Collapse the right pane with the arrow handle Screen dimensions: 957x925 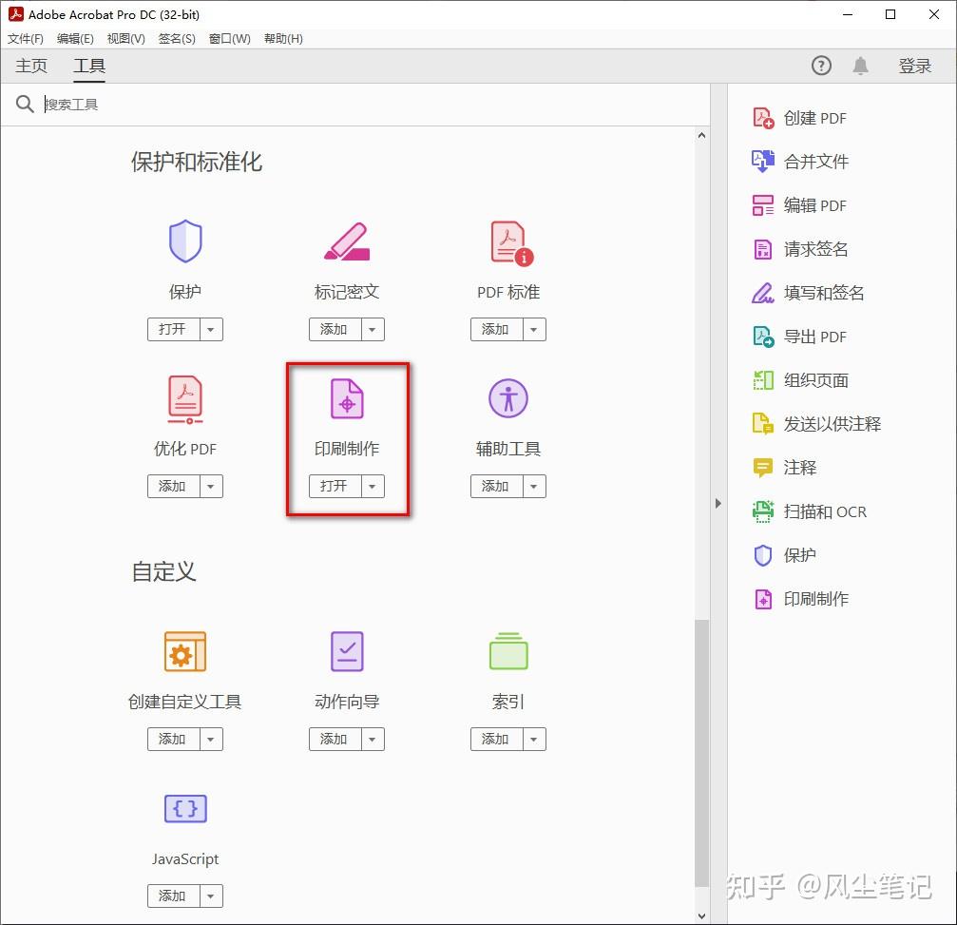click(718, 504)
